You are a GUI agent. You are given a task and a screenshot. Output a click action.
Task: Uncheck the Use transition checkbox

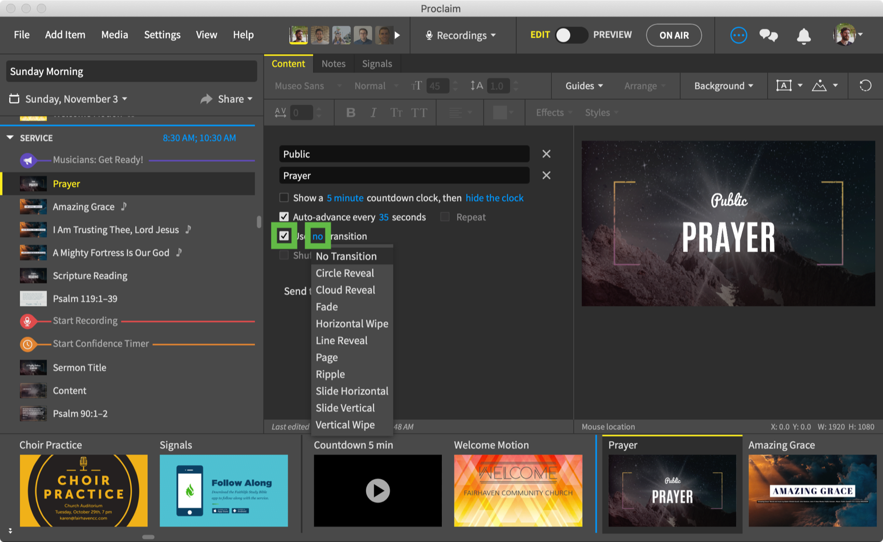point(284,236)
